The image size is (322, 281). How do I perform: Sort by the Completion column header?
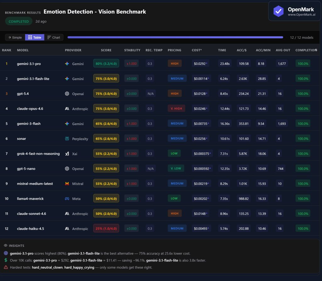tap(306, 50)
